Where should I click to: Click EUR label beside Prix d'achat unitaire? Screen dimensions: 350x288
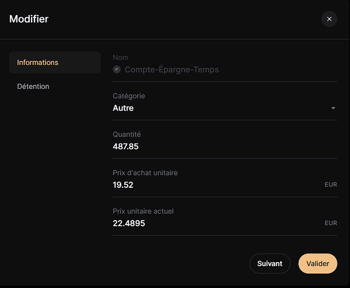pyautogui.click(x=331, y=185)
